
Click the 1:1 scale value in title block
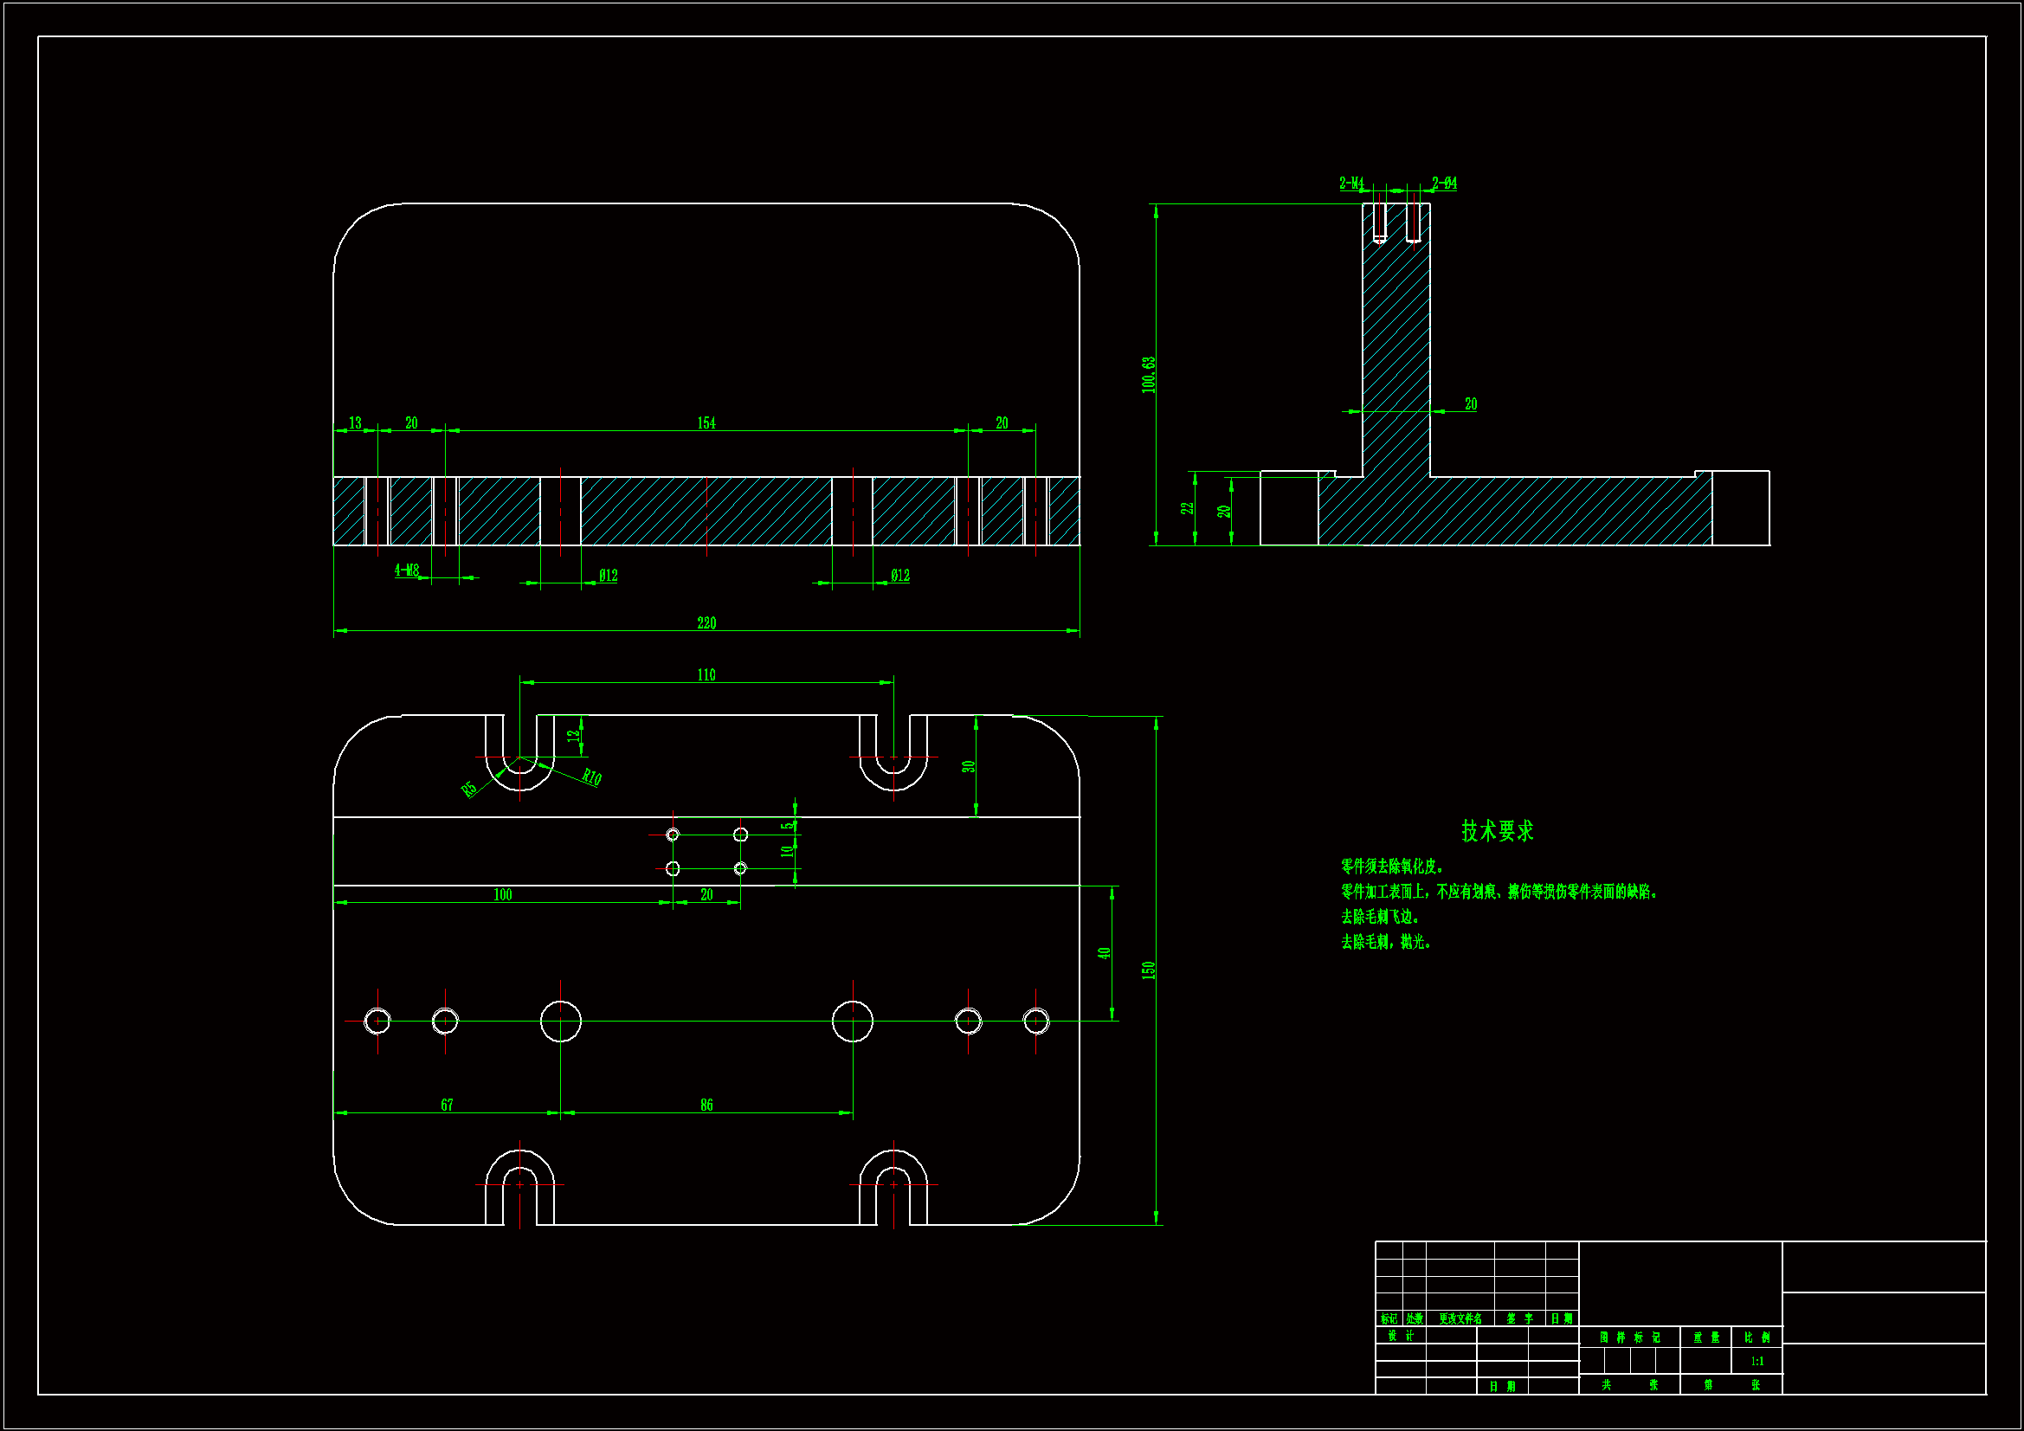(1756, 1362)
